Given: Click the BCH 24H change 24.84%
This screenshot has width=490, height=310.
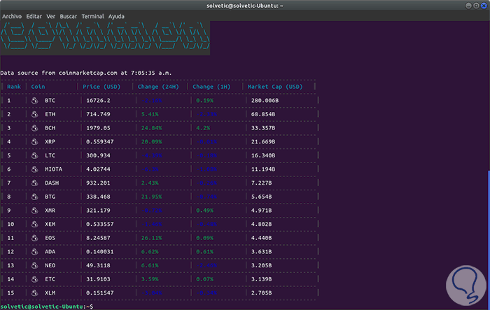Looking at the screenshot, I should [x=151, y=128].
